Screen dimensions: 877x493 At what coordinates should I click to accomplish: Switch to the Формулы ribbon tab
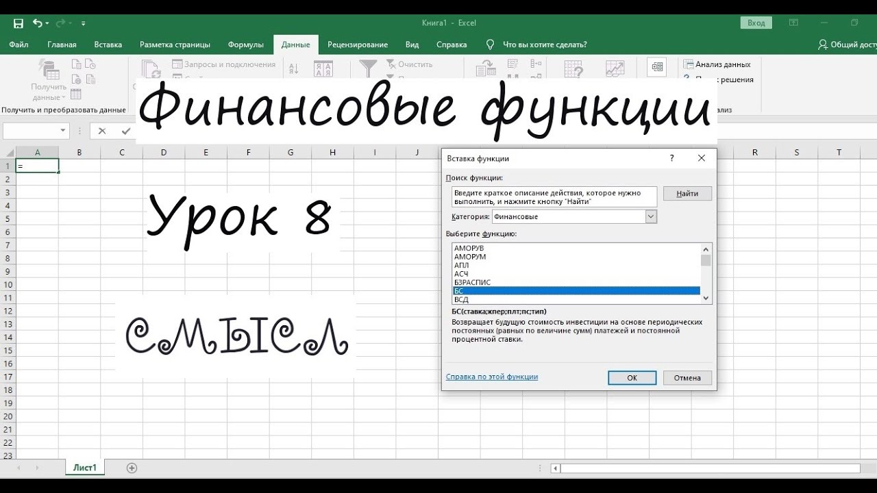point(246,45)
